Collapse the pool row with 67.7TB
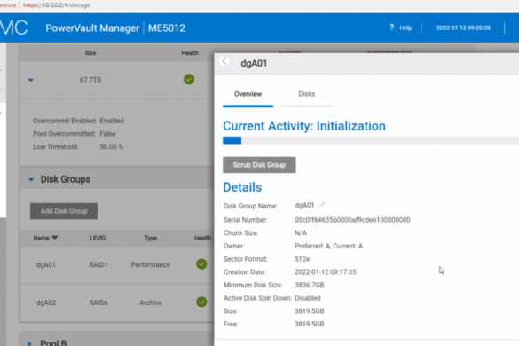This screenshot has height=346, width=519. click(31, 80)
